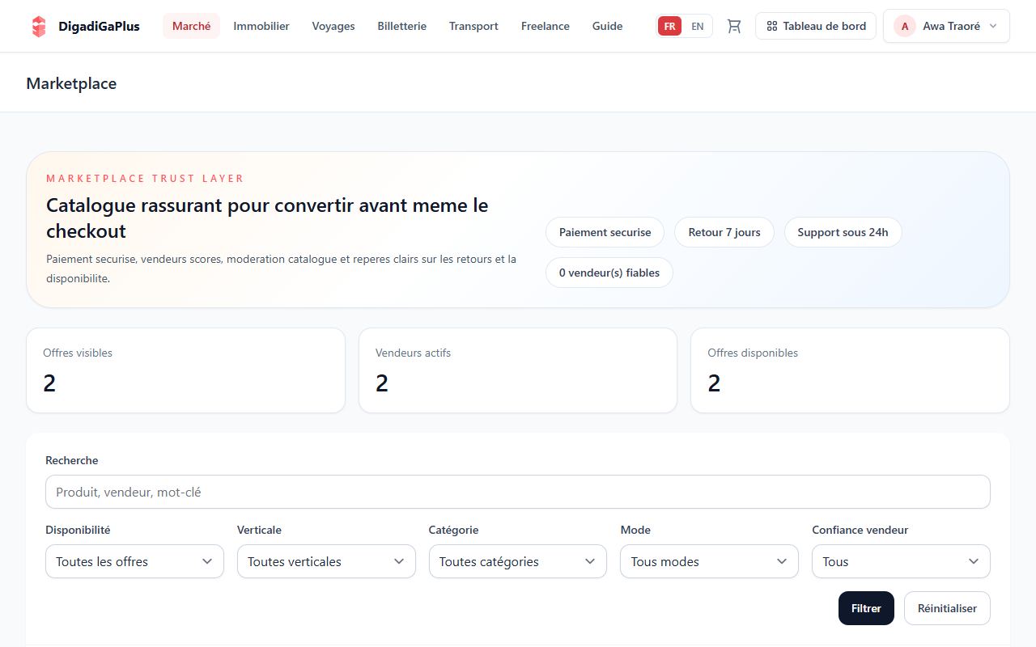
Task: Navigate to Voyages
Action: coord(333,26)
